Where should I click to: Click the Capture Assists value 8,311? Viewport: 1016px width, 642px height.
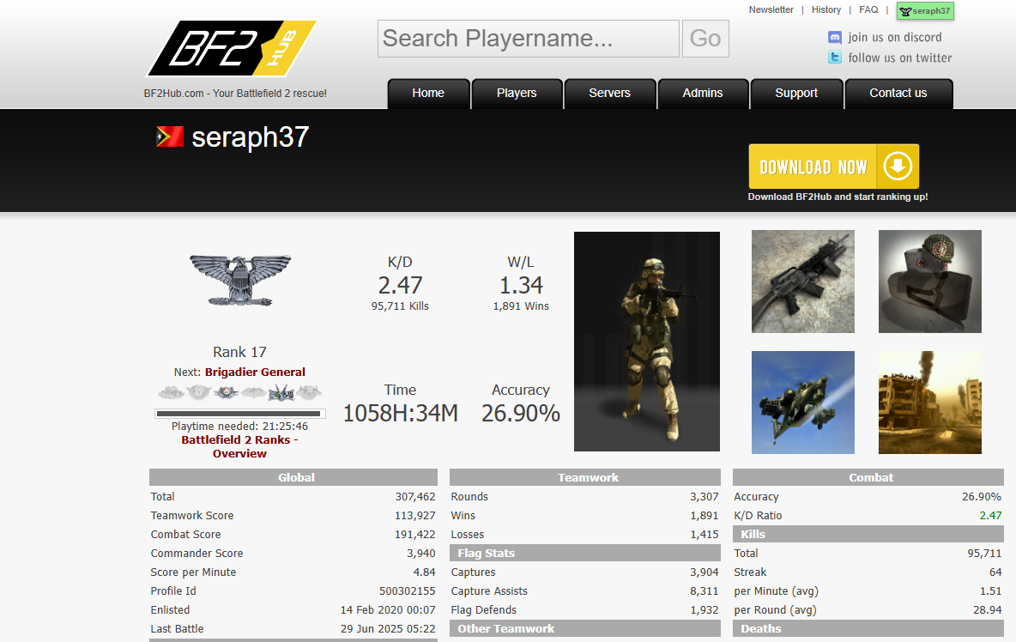click(x=705, y=591)
